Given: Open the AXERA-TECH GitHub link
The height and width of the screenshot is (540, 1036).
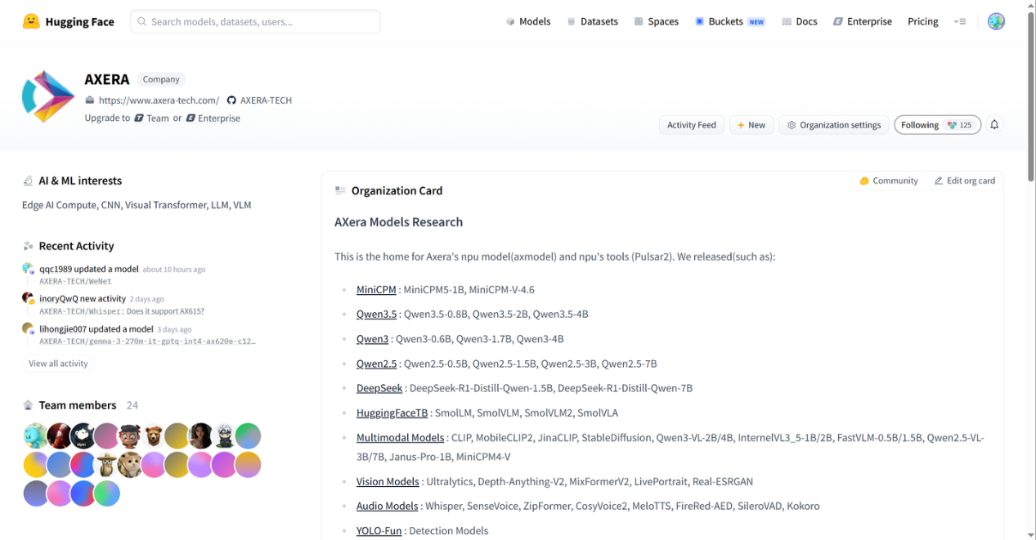Looking at the screenshot, I should 266,100.
